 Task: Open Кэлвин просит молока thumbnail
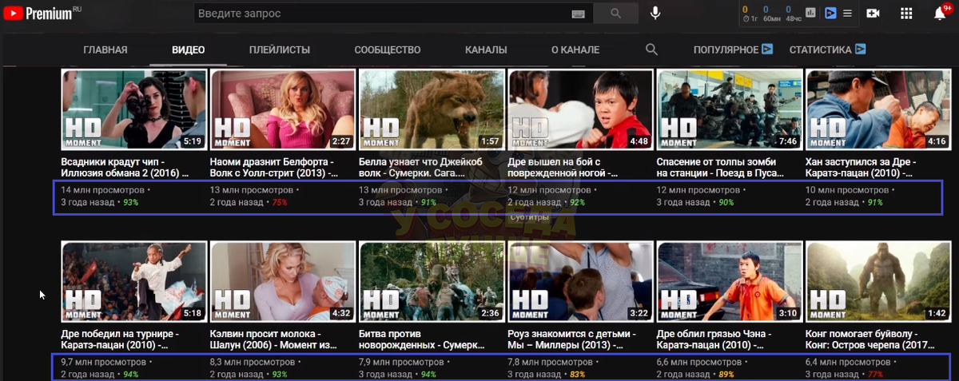click(x=282, y=282)
